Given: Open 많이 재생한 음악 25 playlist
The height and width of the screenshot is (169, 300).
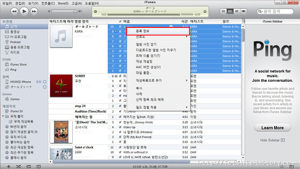Looking at the screenshot, I should 24,132.
